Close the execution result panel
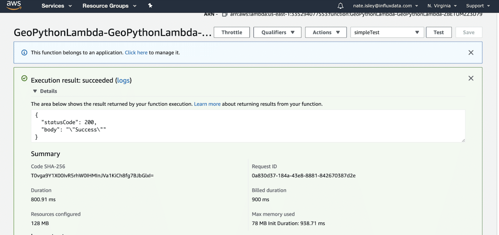The height and width of the screenshot is (235, 499). click(471, 78)
